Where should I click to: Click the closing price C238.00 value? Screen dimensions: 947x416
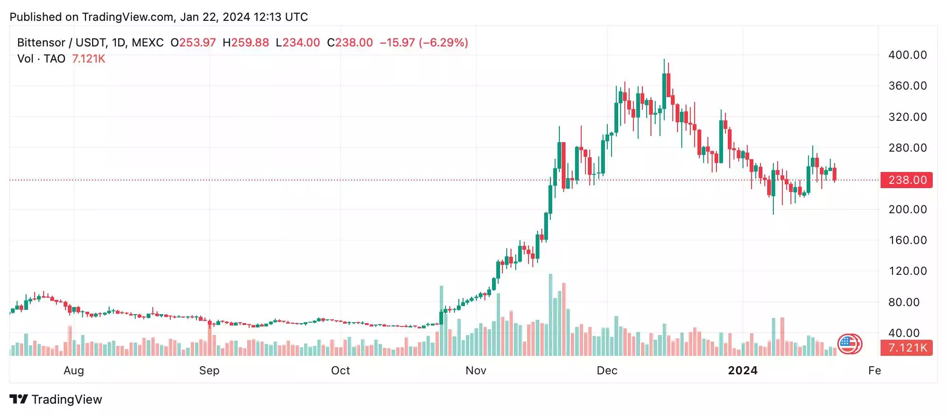[x=350, y=43]
